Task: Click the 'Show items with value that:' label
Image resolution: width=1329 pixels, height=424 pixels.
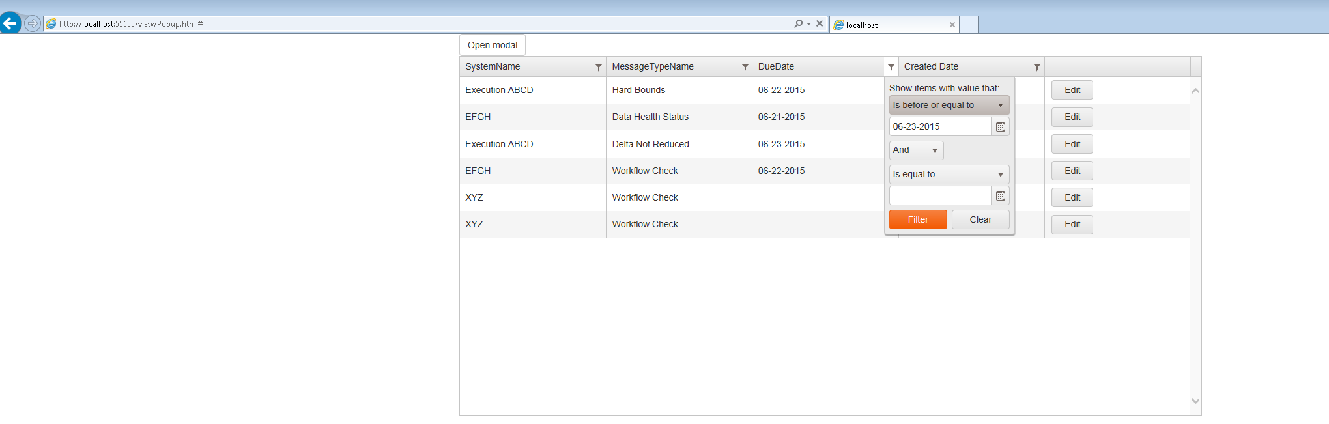Action: tap(944, 88)
